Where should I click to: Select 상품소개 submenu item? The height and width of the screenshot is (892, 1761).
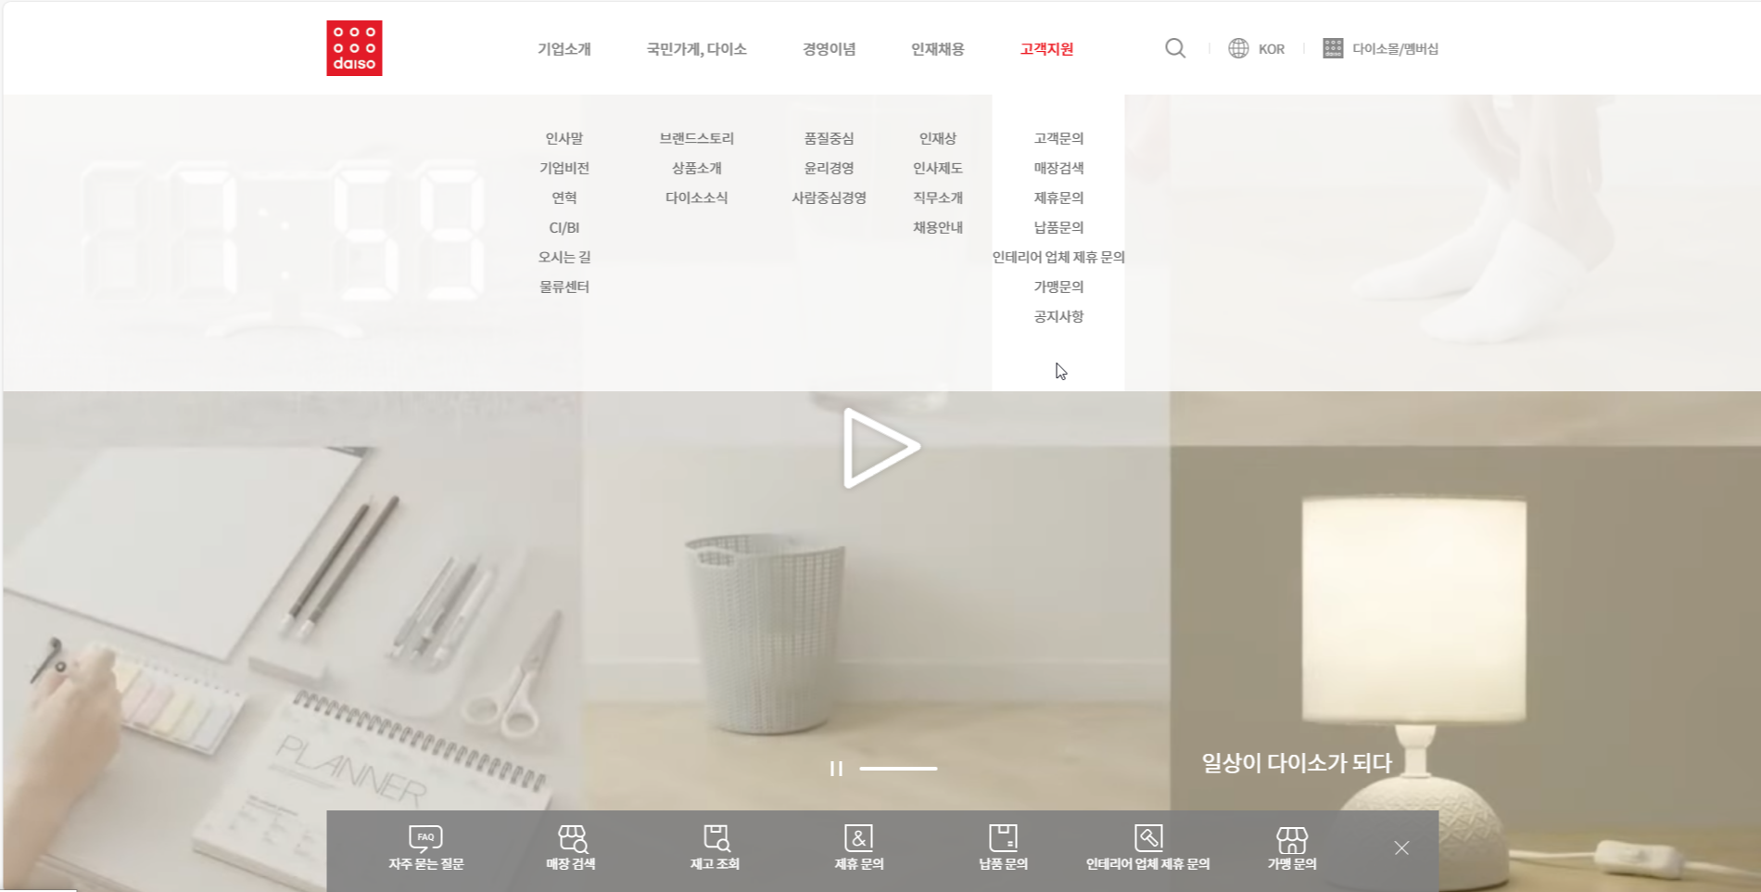(x=697, y=168)
